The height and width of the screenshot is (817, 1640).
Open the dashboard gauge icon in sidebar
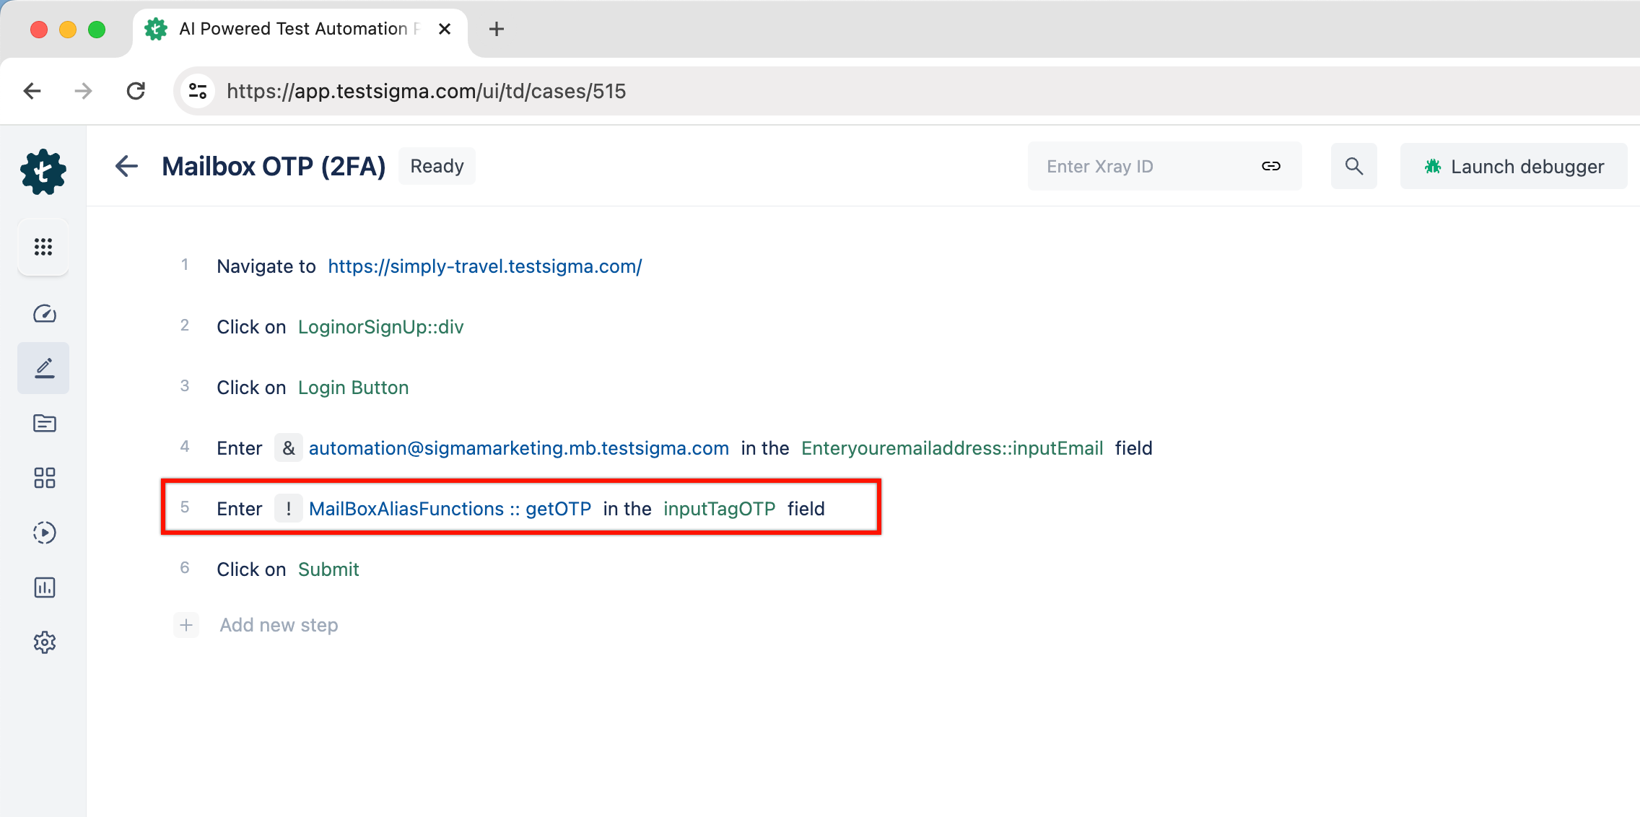[44, 313]
